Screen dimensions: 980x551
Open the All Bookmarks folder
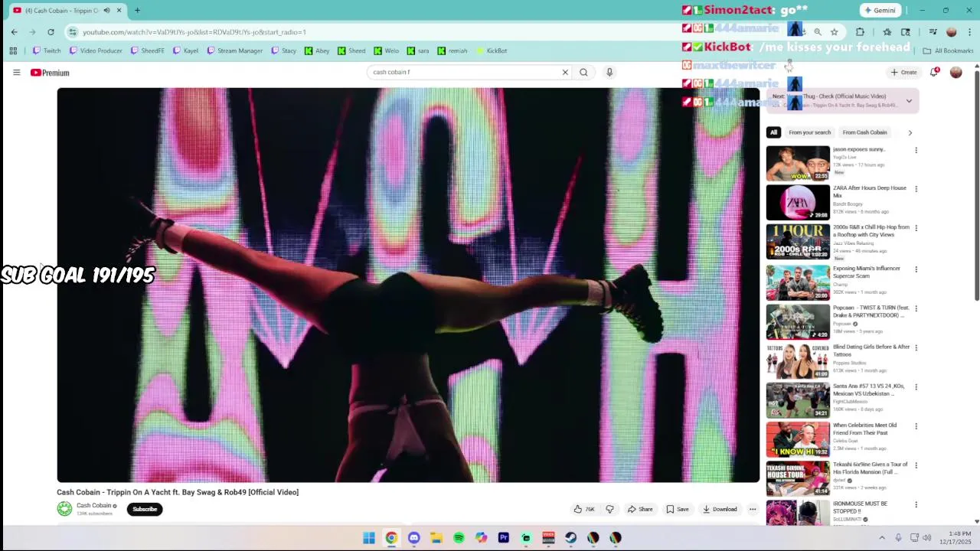[948, 51]
